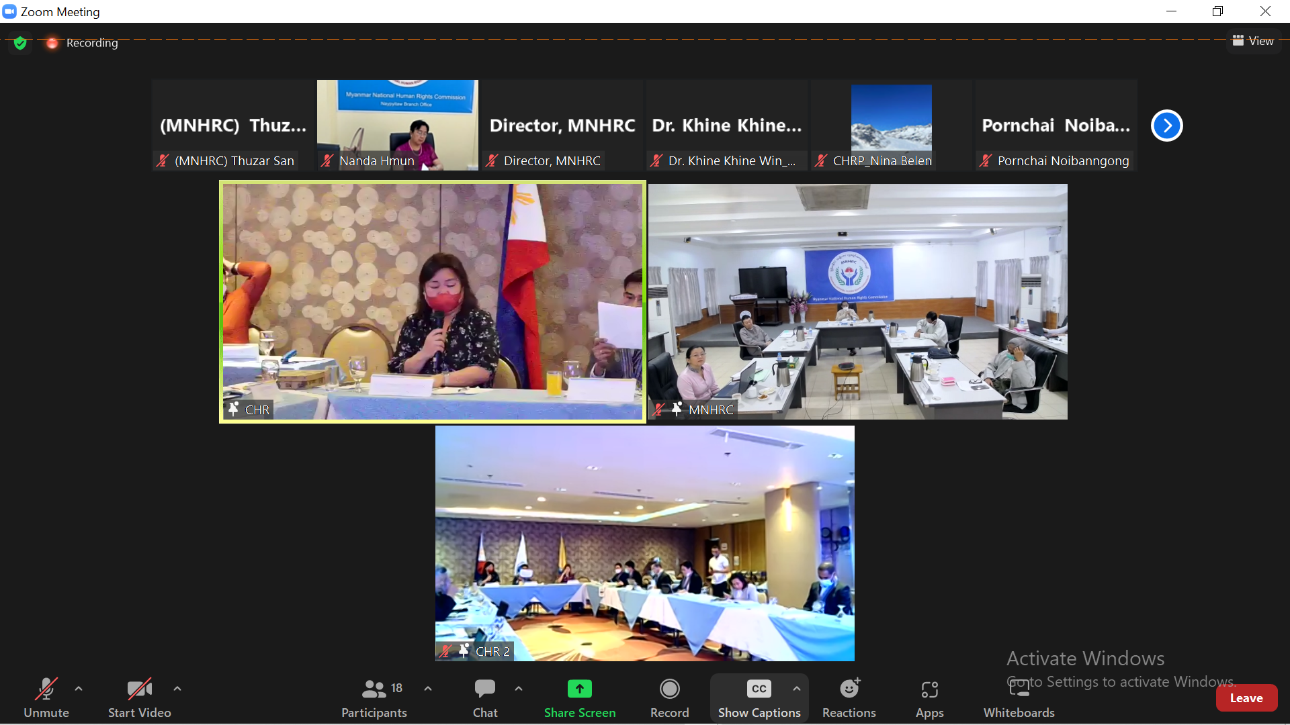Click muted mic icon on CHR 2 video

coord(445,651)
